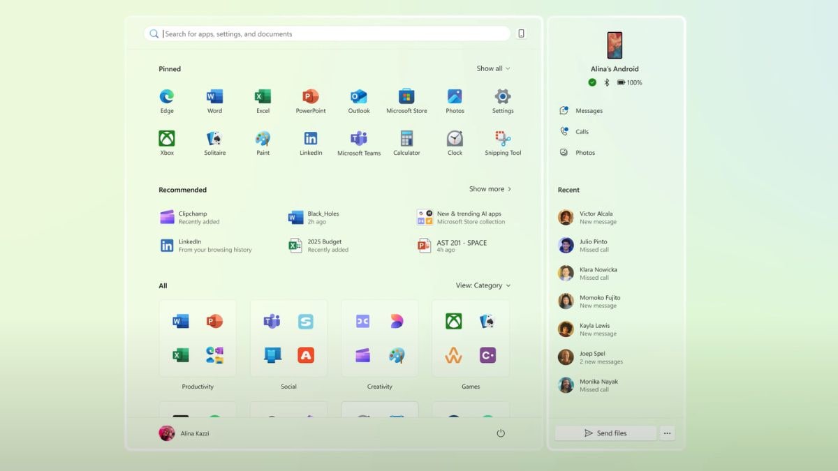Viewport: 838px width, 471px height.
Task: Open more options ellipsis button
Action: 667,433
